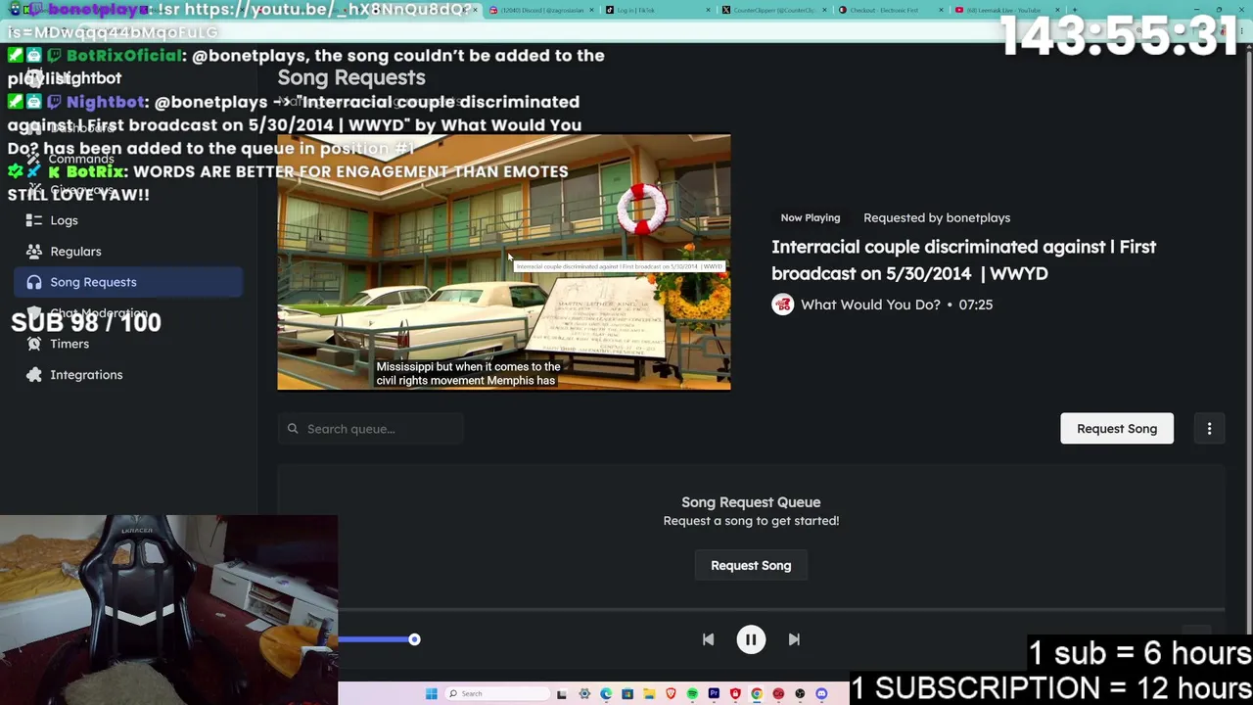Open Task View on the taskbar
Screen dimensions: 1253x705
pos(562,694)
